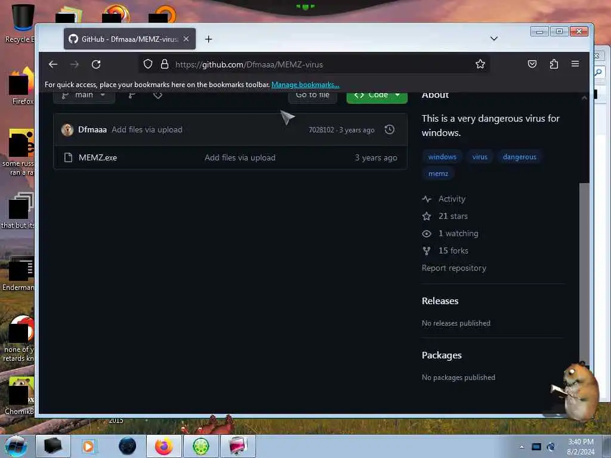
Task: Click Report repository link
Action: (x=454, y=268)
